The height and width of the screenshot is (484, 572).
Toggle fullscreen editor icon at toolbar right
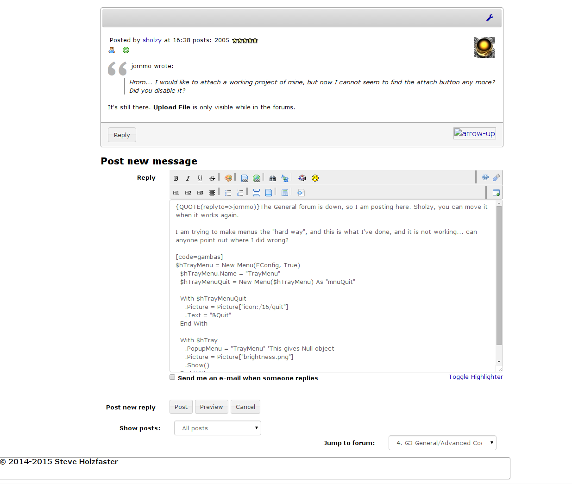pos(496,193)
